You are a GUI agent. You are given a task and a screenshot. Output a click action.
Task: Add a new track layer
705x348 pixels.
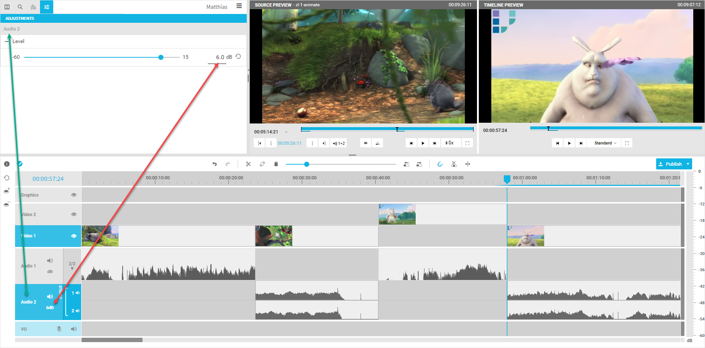coord(7,191)
